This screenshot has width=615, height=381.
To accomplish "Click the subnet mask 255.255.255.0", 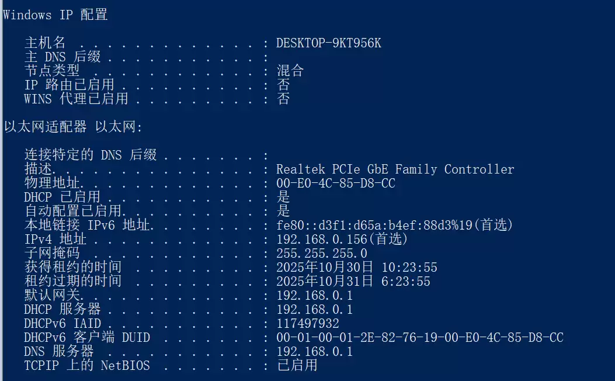I will [x=321, y=254].
